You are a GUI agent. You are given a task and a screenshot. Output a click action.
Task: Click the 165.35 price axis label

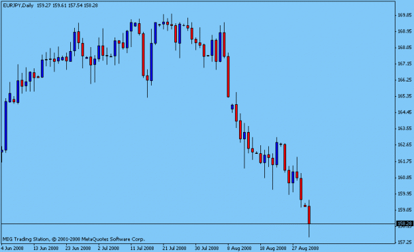tap(405, 96)
